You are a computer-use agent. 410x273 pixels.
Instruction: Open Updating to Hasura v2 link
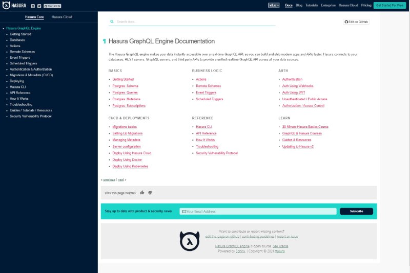pos(298,147)
